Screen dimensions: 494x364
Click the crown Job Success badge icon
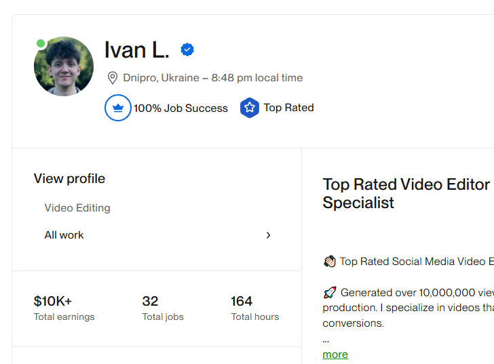click(x=118, y=108)
